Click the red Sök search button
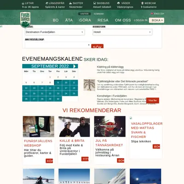 98,46
